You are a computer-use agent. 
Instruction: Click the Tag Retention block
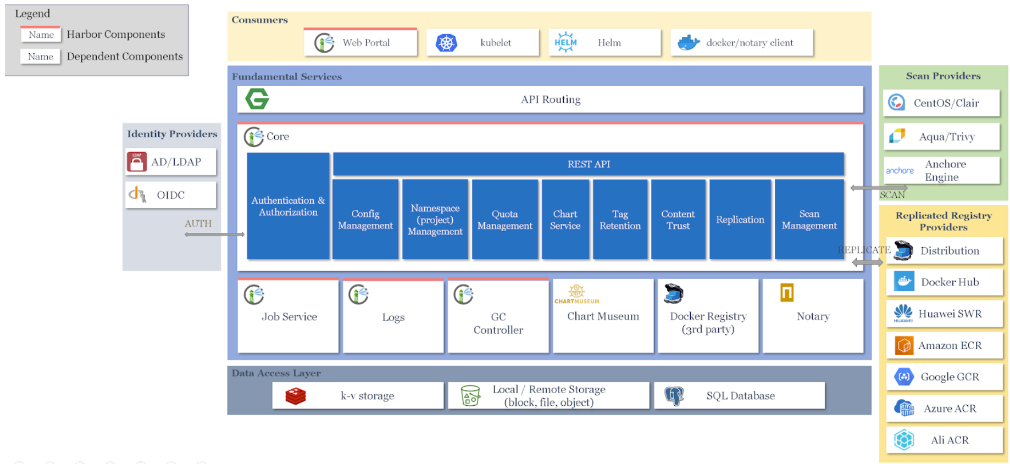620,220
